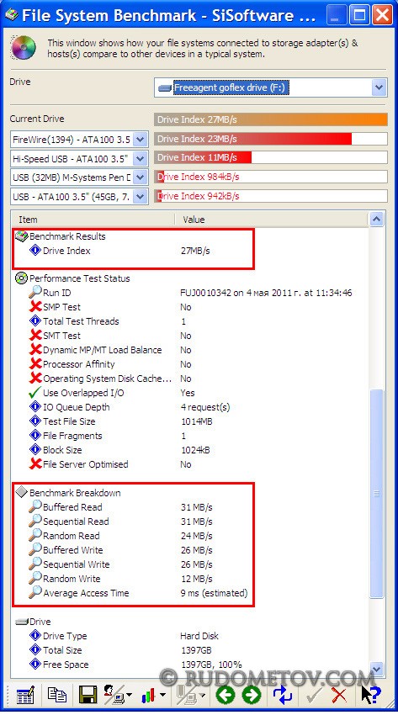Open the Drive selection combo box
The width and height of the screenshot is (398, 715).
(271, 87)
